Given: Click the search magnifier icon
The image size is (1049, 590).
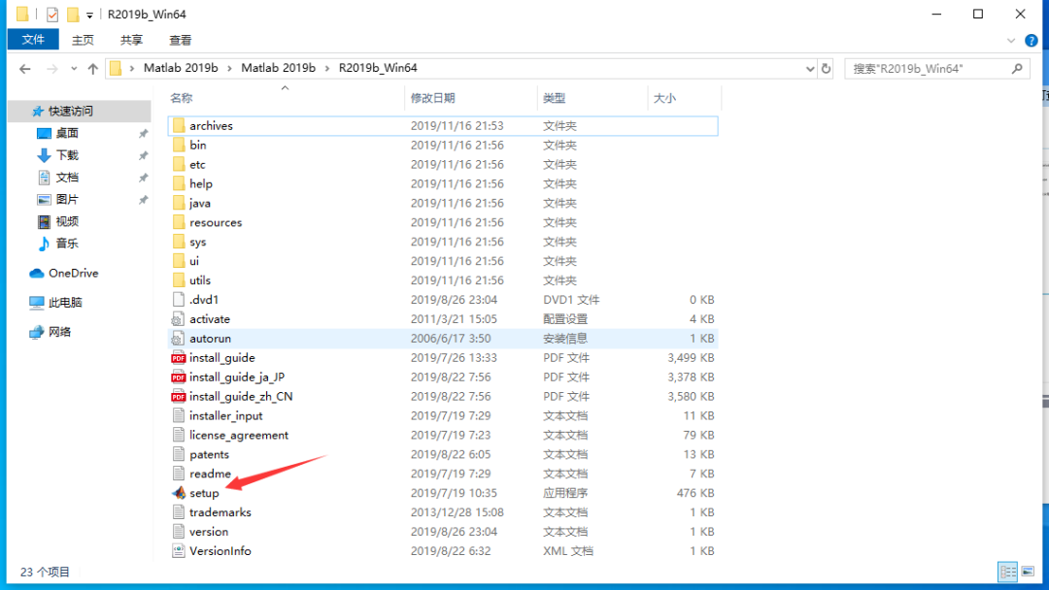Looking at the screenshot, I should click(x=1017, y=68).
